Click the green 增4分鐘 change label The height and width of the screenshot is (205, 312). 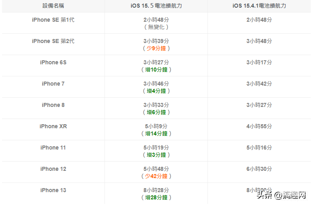[156, 91]
